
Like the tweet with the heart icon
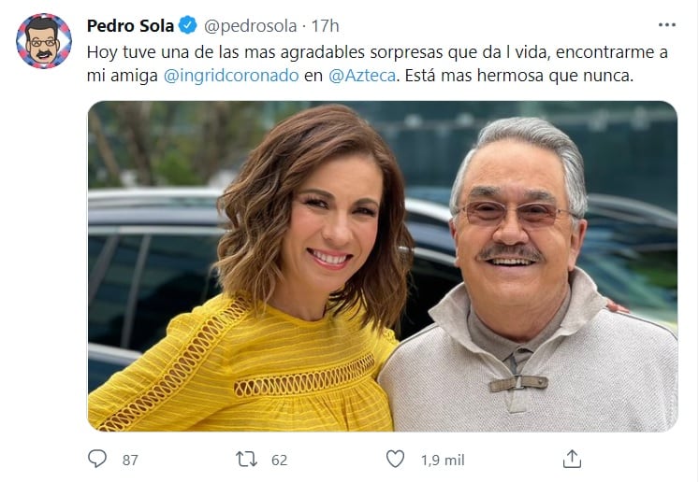395,459
